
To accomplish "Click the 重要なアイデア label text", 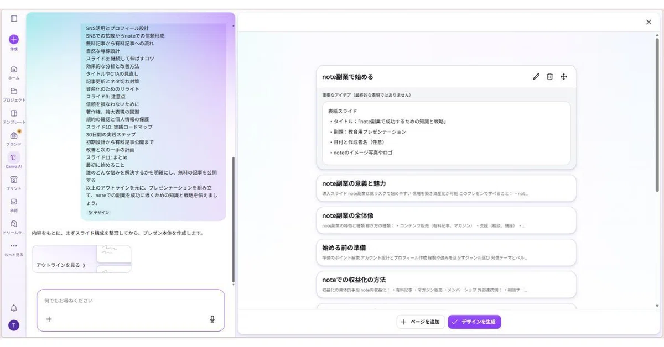I will pyautogui.click(x=366, y=95).
